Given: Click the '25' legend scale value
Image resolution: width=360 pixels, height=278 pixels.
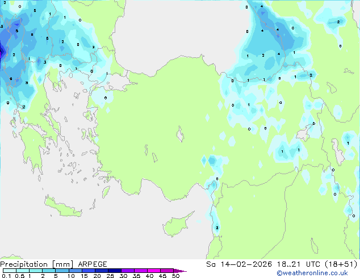Looking at the screenshot, I should pos(110,276).
